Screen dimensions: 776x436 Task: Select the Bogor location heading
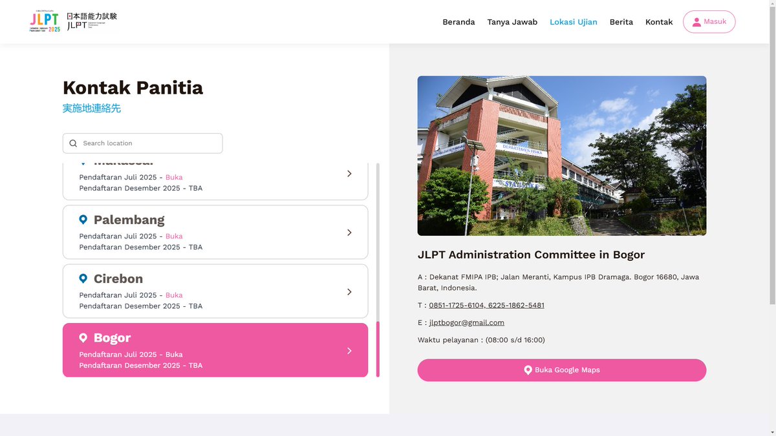(112, 338)
